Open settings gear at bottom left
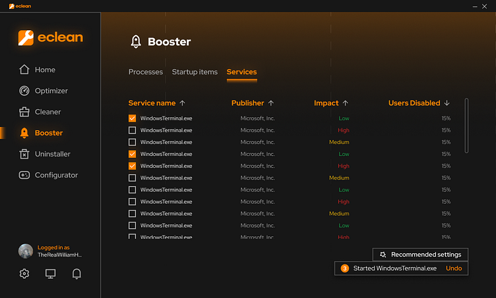The image size is (496, 298). (x=24, y=274)
